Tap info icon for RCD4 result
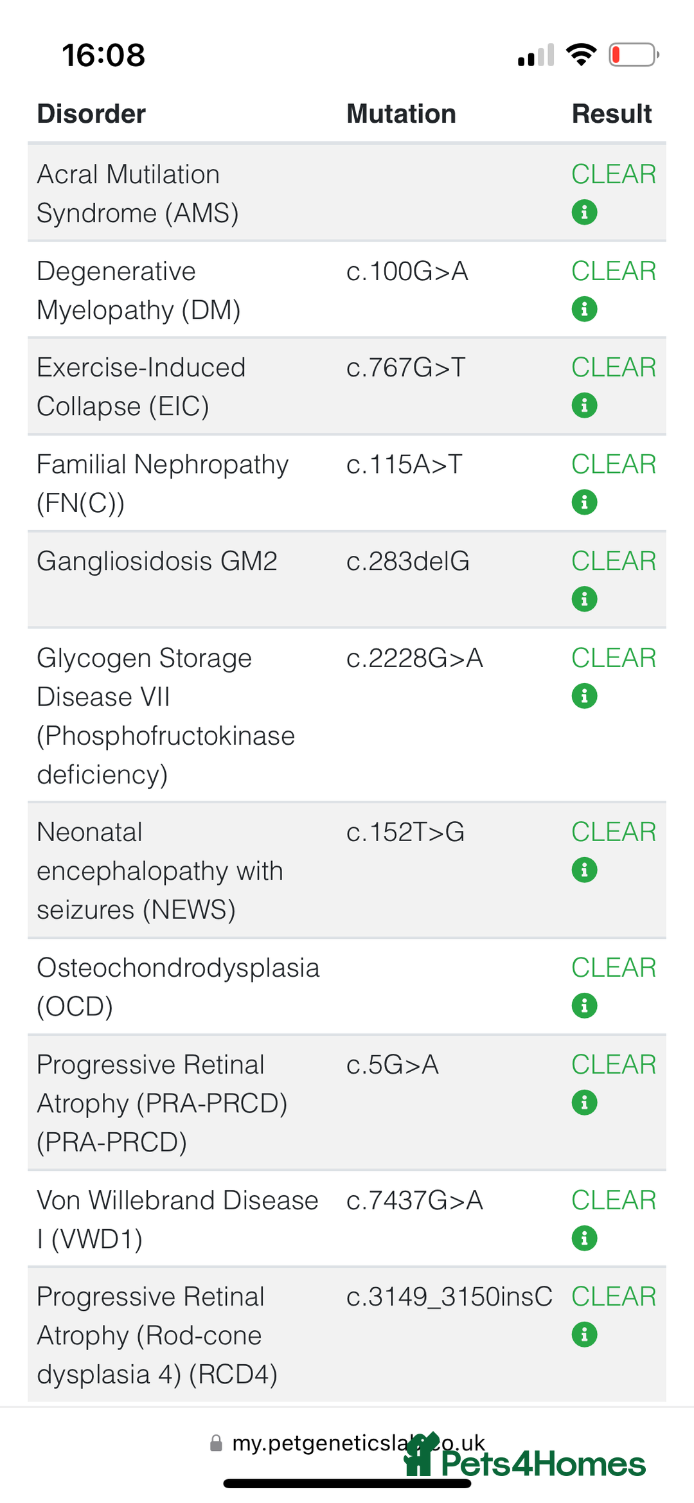 coord(584,1335)
